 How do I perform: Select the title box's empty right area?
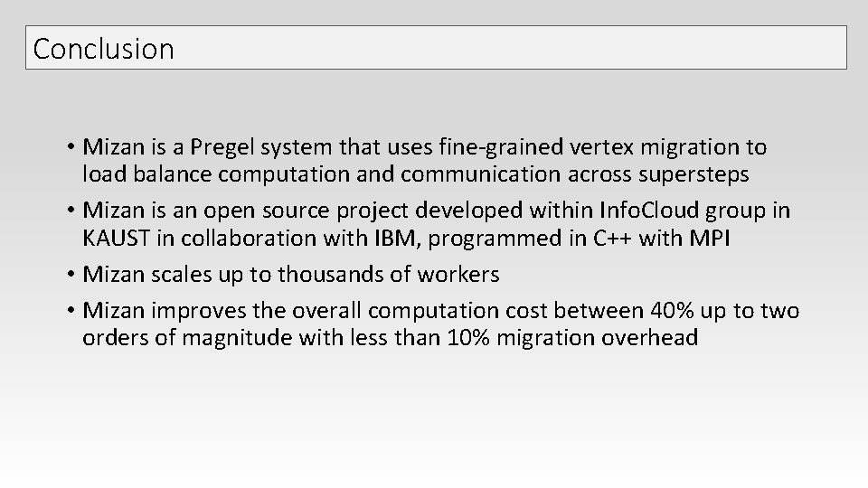coord(509,48)
